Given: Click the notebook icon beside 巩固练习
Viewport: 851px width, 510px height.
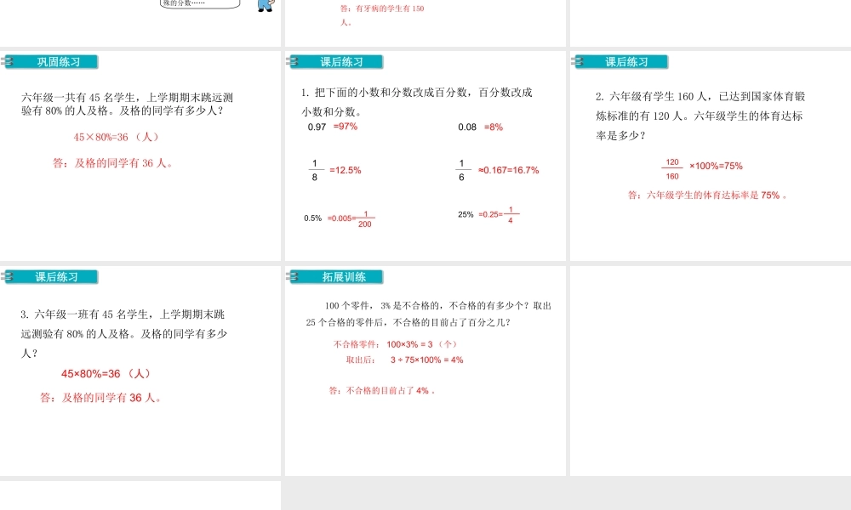Looking at the screenshot, I should [9, 62].
